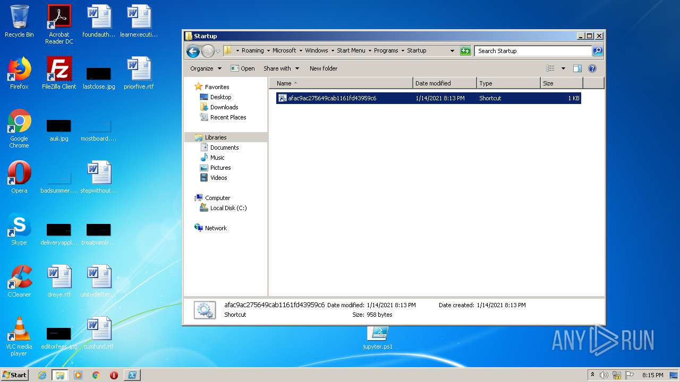Sort by Date modified column header
Viewport: 680px width, 382px height.
pos(445,83)
